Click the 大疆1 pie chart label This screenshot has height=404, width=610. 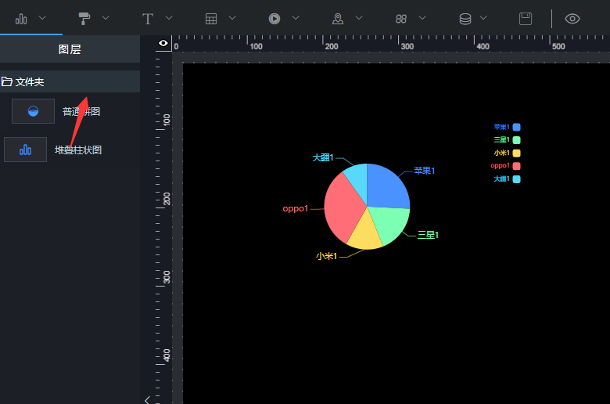click(323, 158)
